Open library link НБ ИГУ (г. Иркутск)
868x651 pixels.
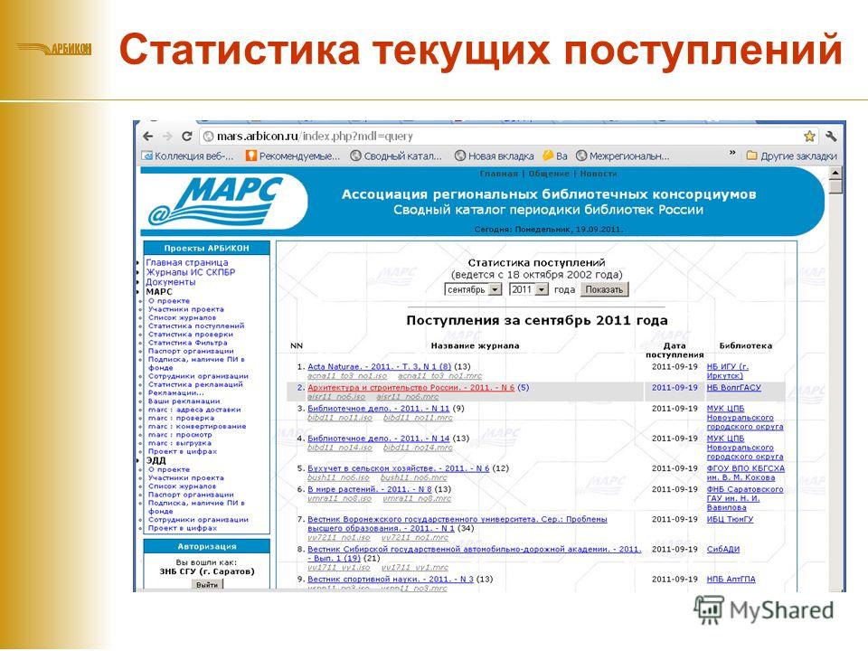[727, 371]
